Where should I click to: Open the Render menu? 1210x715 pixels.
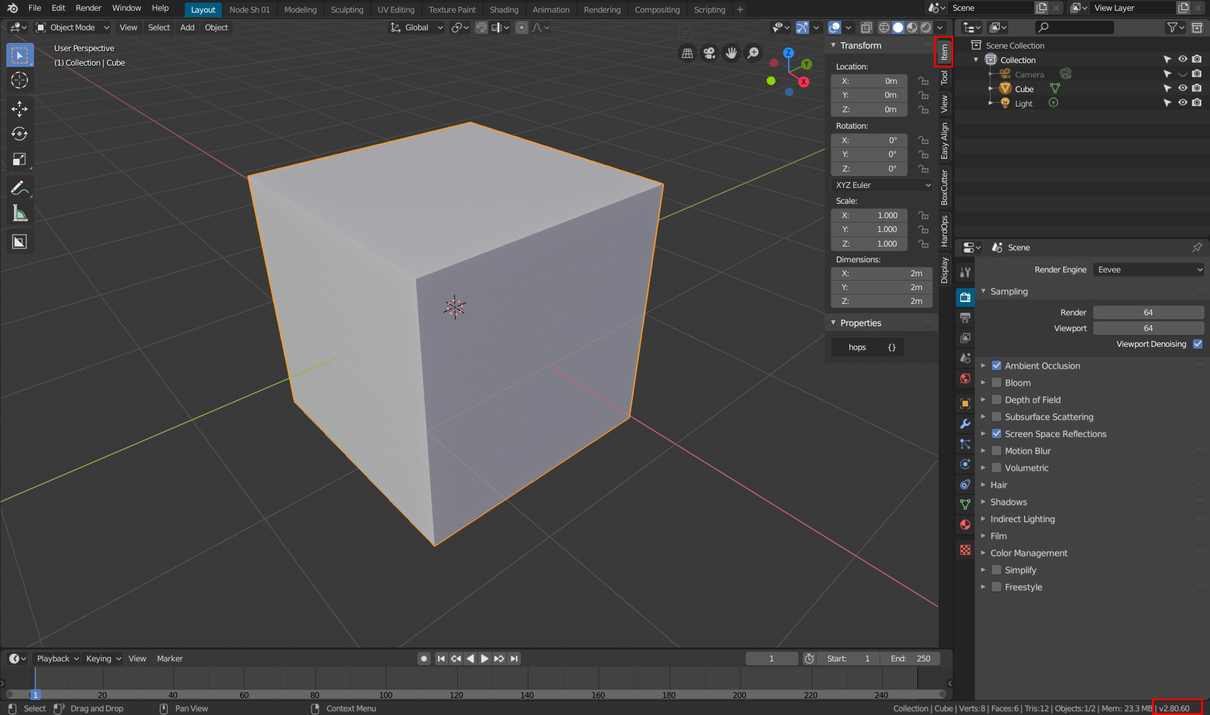pos(88,8)
